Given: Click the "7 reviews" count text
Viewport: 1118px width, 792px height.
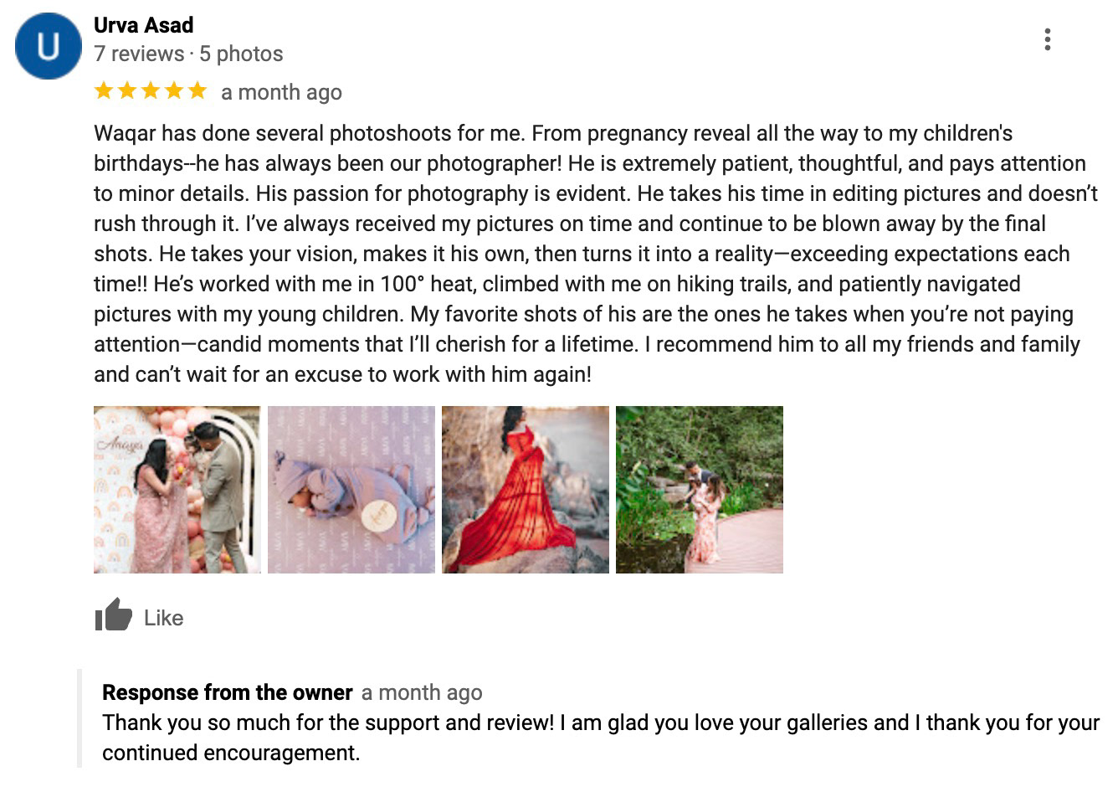Looking at the screenshot, I should point(139,54).
